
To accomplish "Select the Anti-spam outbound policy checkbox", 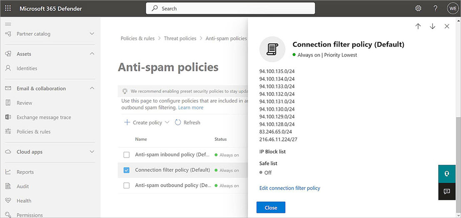I will point(127,186).
